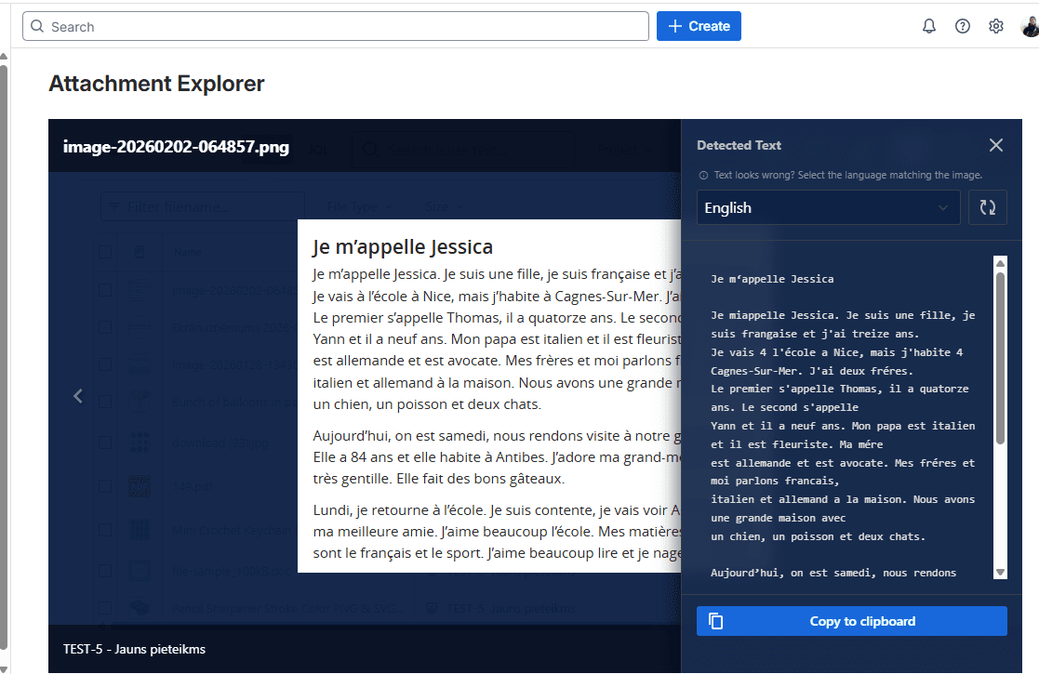The height and width of the screenshot is (674, 1039).
Task: Open the user profile avatar
Action: click(1029, 26)
